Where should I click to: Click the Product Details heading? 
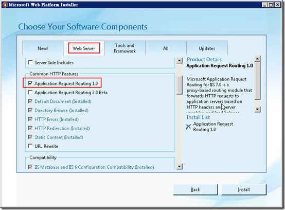click(x=204, y=60)
